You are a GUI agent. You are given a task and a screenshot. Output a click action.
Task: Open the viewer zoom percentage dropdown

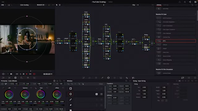tap(3, 5)
